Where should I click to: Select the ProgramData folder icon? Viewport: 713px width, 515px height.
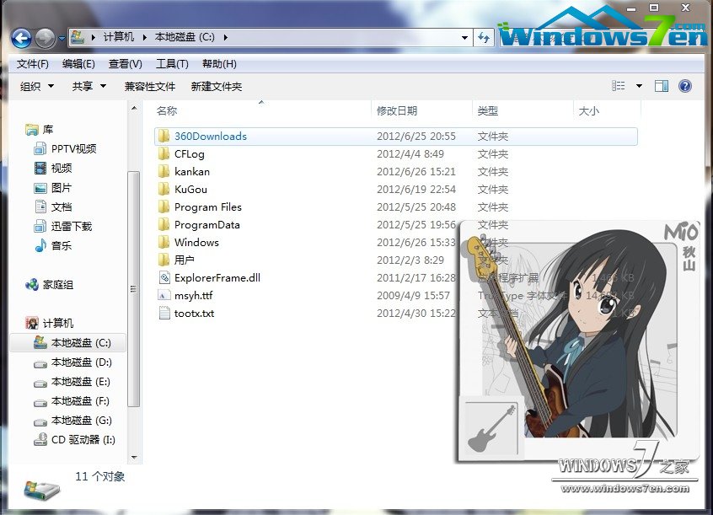[x=164, y=225]
